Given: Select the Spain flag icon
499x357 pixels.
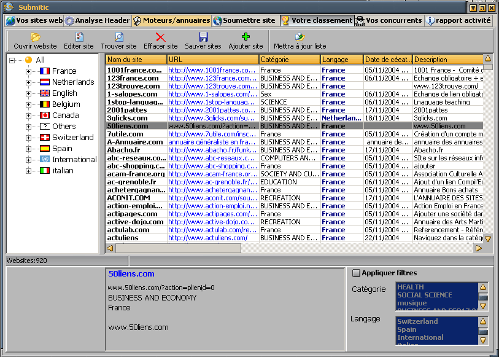Looking at the screenshot, I should (45, 149).
